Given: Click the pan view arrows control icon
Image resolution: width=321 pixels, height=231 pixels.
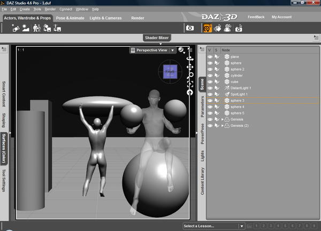Looking at the screenshot, I should (x=190, y=67).
